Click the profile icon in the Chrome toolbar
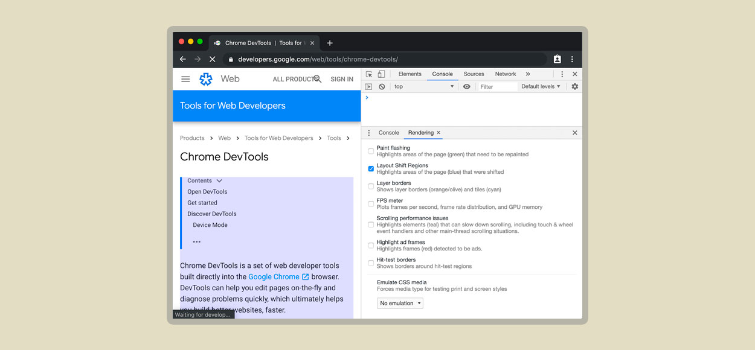 point(557,59)
